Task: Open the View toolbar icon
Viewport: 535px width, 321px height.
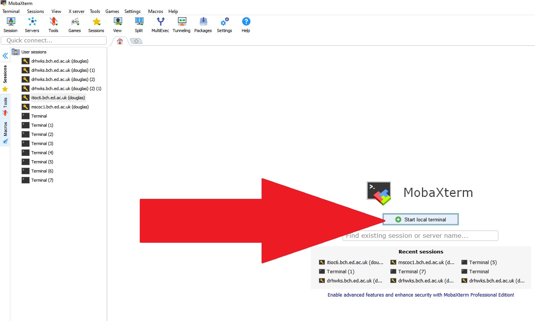Action: (118, 25)
